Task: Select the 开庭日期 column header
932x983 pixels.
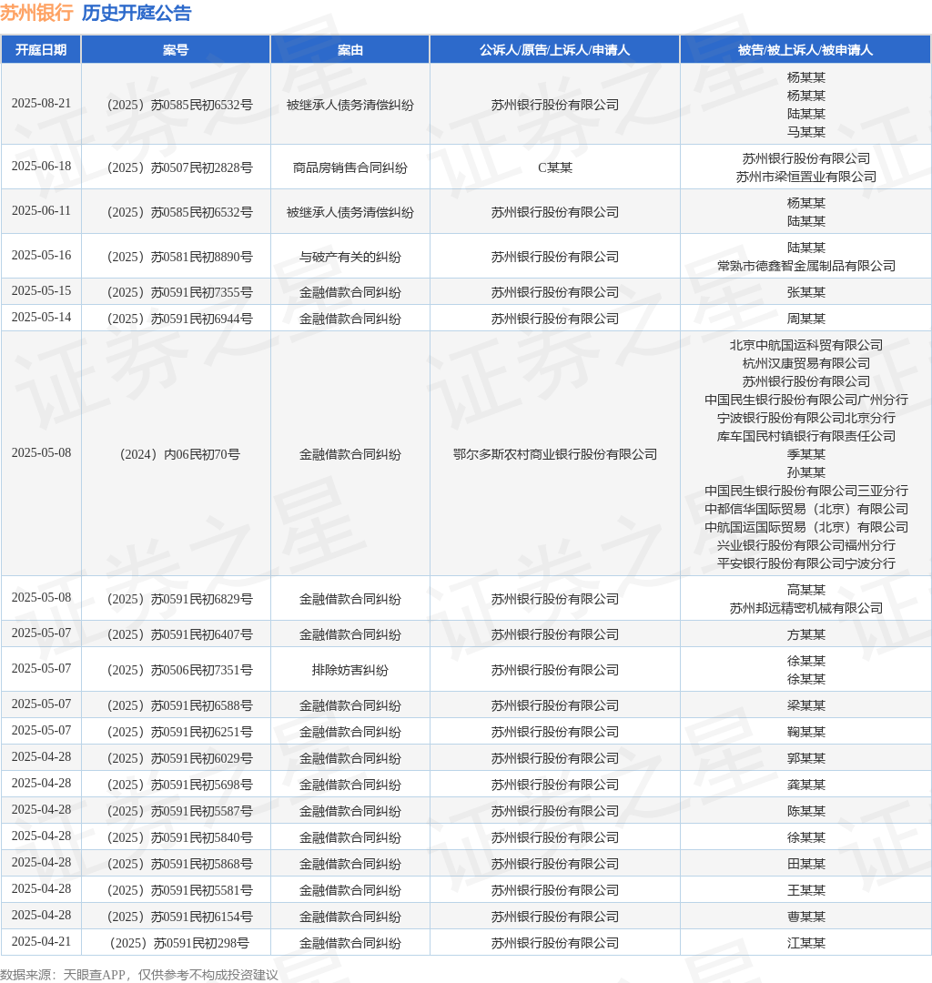Action: (x=41, y=50)
